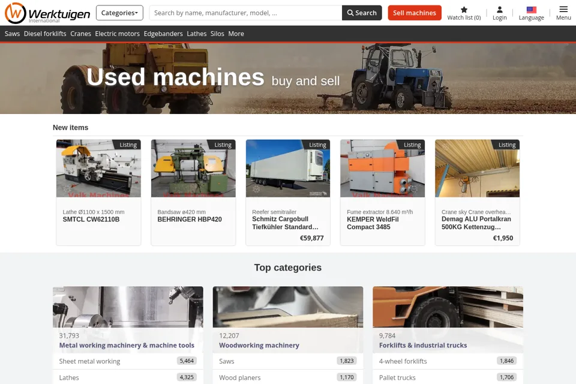Open Schmitz Cargobull Tiefkühler listing title
The width and height of the screenshot is (576, 384).
(285, 223)
